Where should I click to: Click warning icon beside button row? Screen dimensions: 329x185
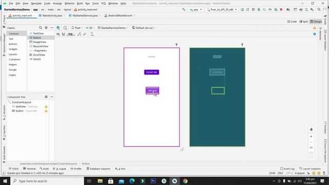pos(46,111)
